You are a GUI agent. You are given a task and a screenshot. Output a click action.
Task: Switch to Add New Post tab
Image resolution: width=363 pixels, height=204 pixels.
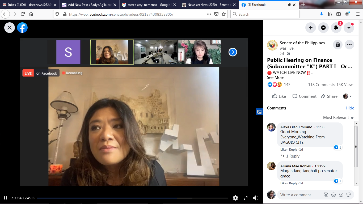click(90, 5)
